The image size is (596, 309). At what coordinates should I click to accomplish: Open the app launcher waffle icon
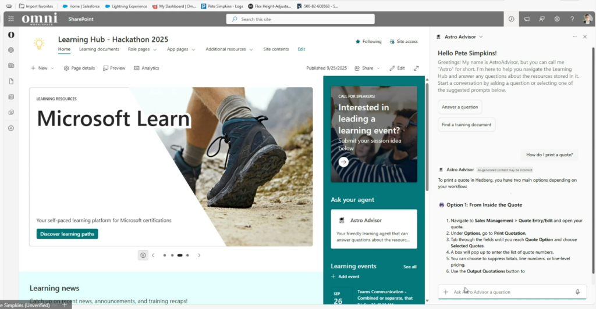(11, 19)
